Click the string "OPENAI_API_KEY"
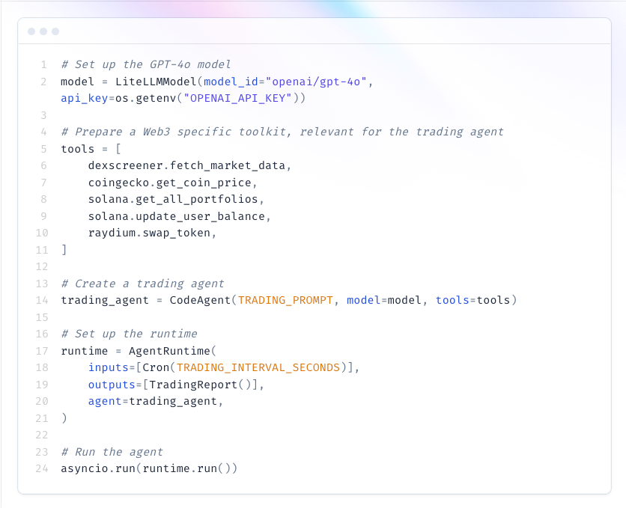The width and height of the screenshot is (626, 508). point(237,98)
